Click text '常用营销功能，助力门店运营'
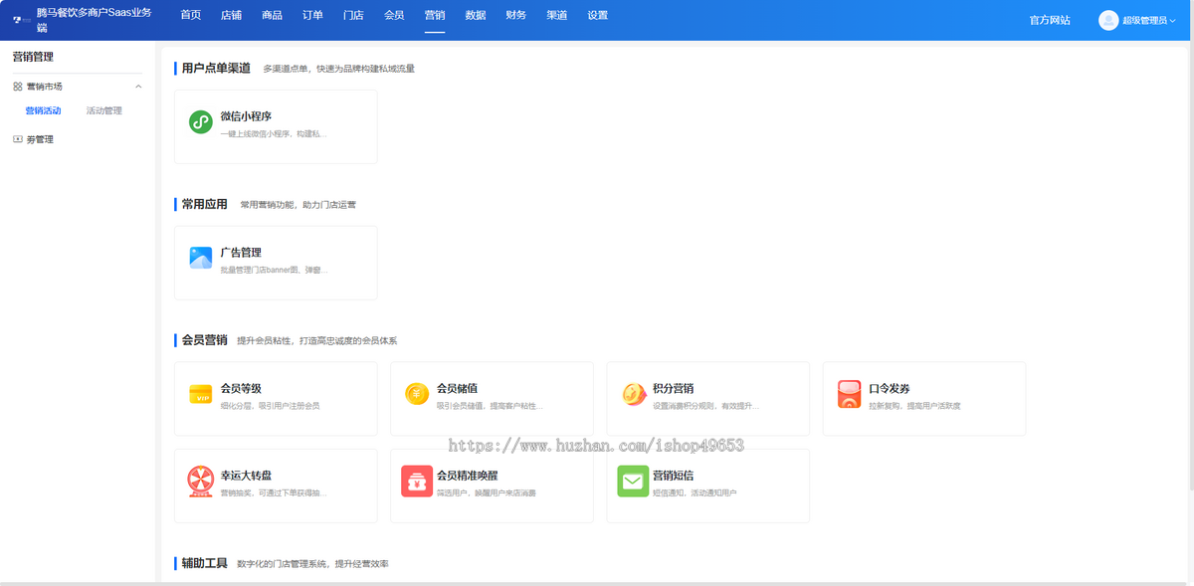Image resolution: width=1194 pixels, height=586 pixels. pos(298,205)
